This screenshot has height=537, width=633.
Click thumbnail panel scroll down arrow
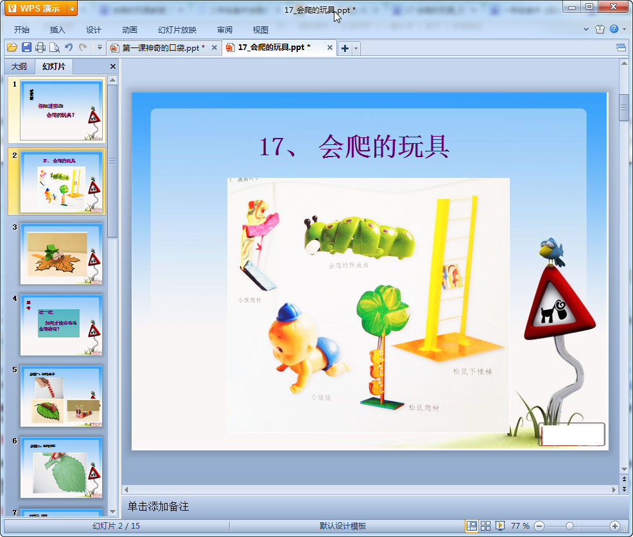pyautogui.click(x=112, y=511)
